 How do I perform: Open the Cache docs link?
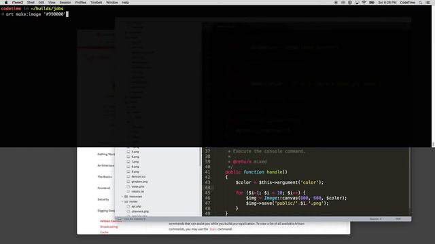[x=104, y=232]
